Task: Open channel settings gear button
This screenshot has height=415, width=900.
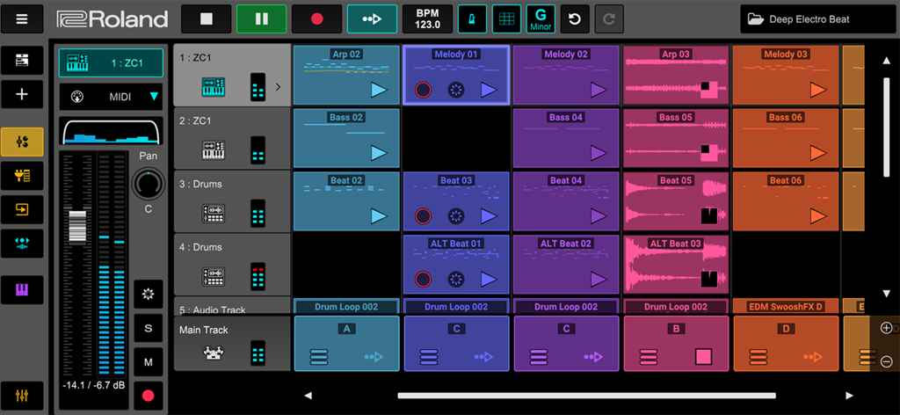Action: [148, 295]
